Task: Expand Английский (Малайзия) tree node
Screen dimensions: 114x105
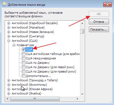Action: tap(9, 27)
